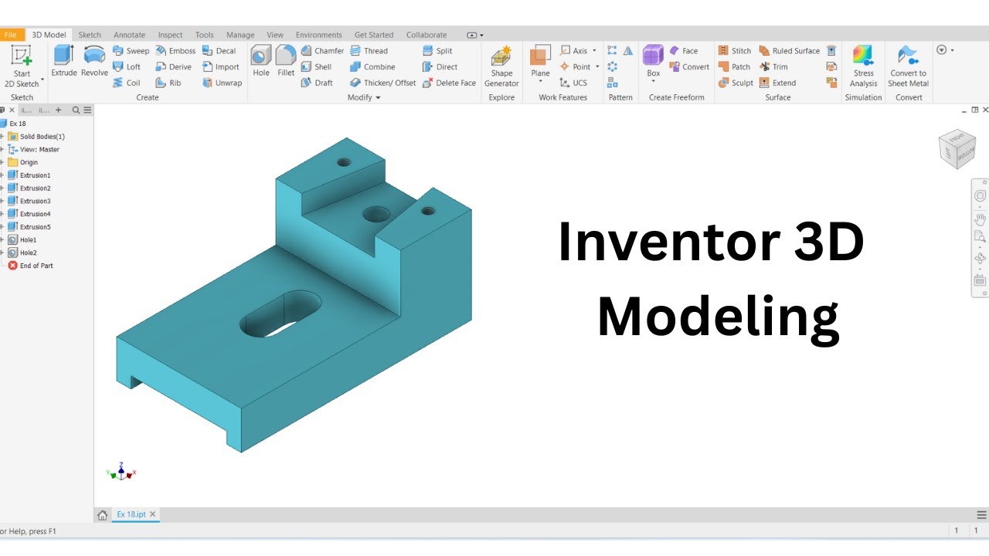Open the Box freeform dropdown
This screenshot has width=989, height=556.
[653, 82]
